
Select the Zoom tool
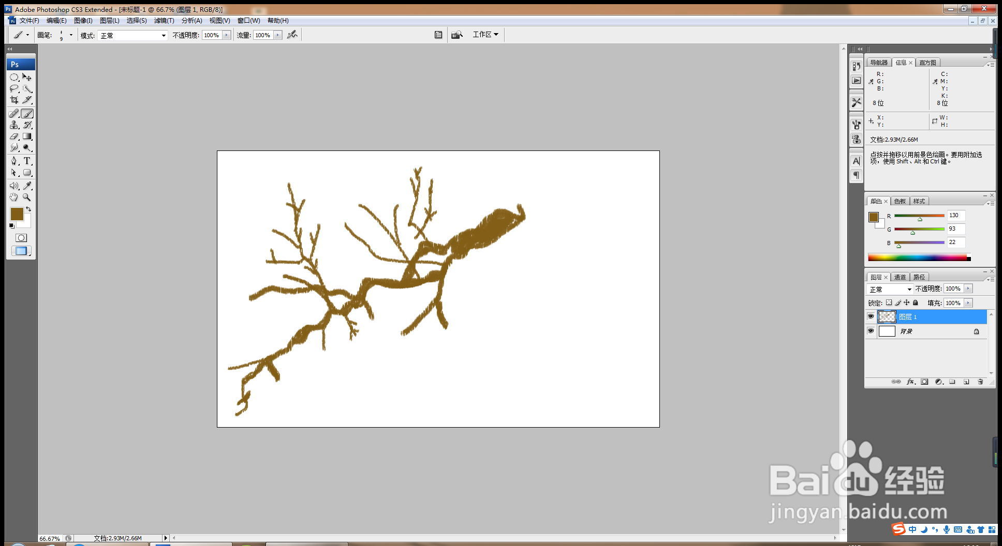(27, 197)
